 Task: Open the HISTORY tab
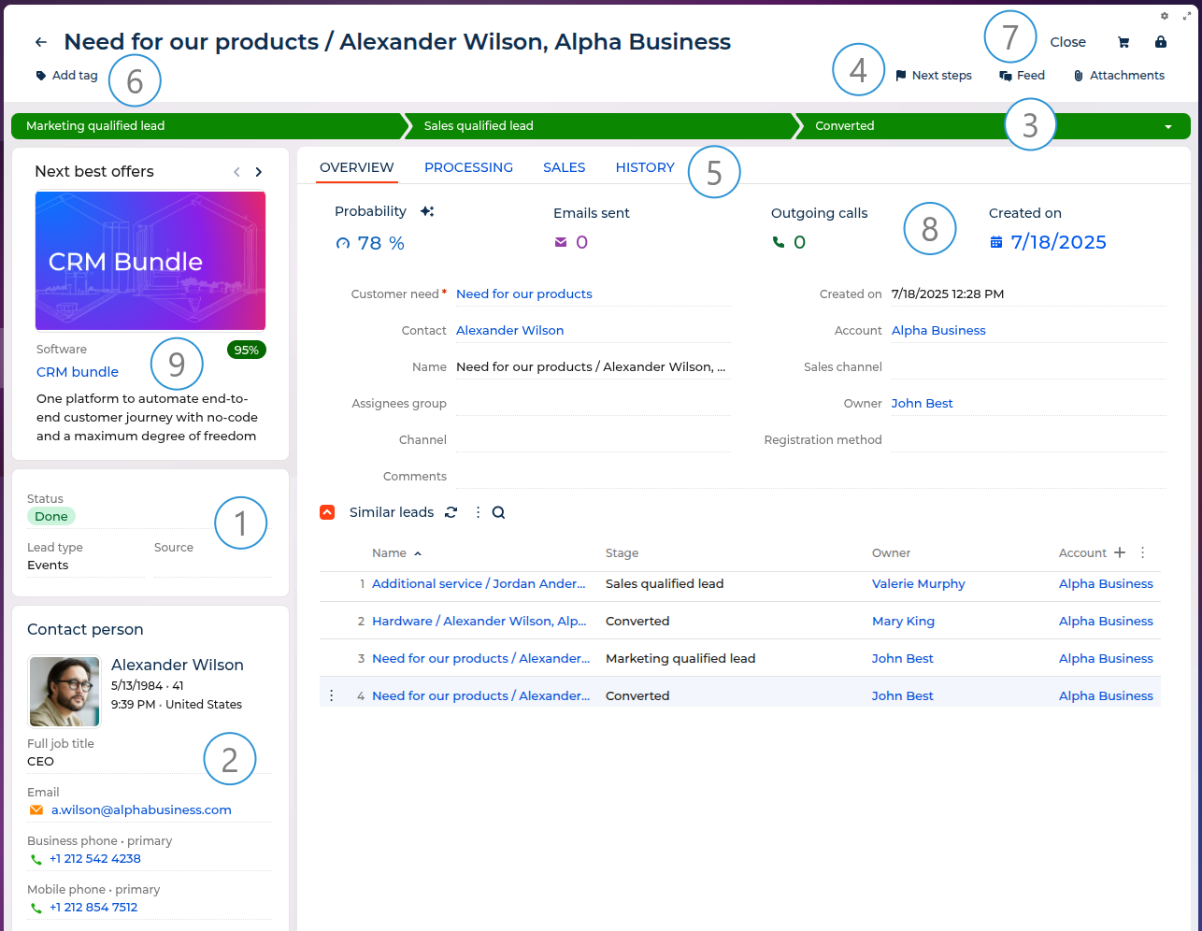pos(644,167)
